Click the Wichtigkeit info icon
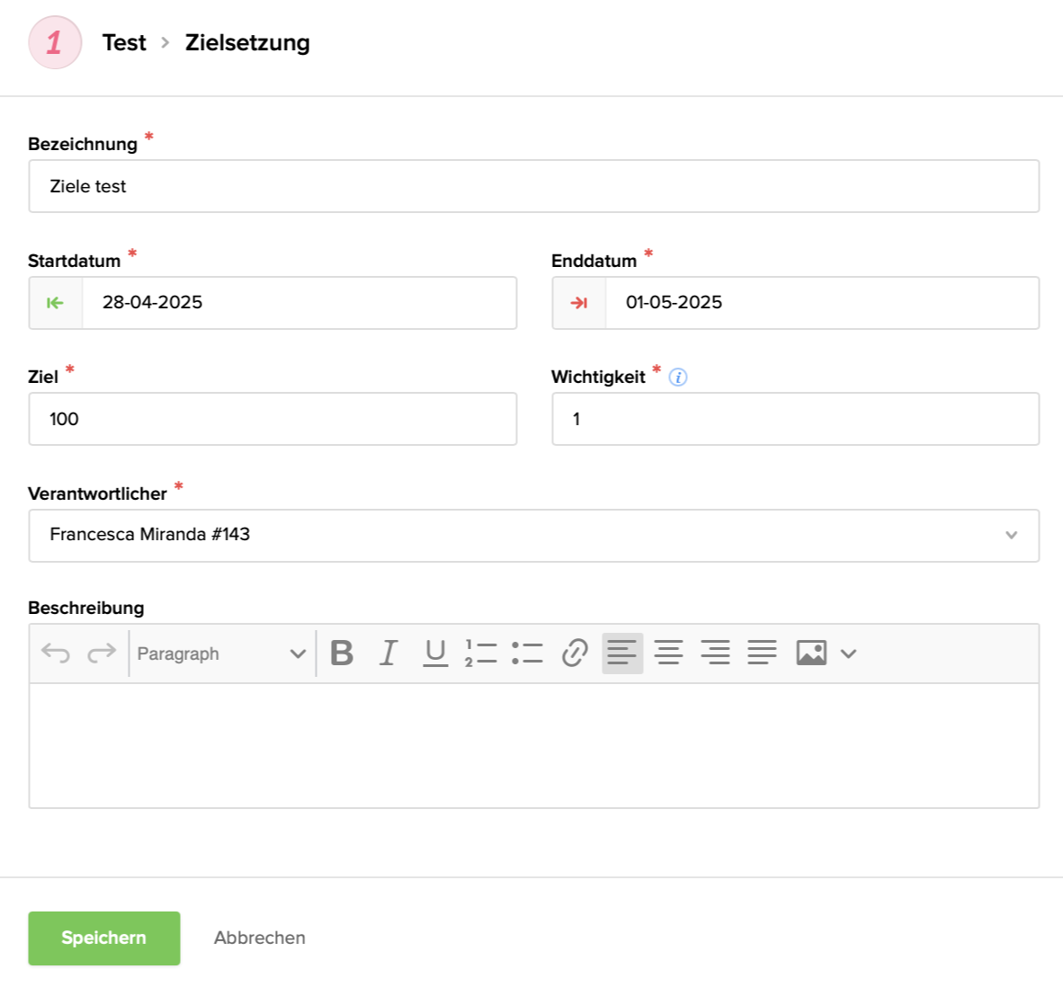 pos(679,378)
